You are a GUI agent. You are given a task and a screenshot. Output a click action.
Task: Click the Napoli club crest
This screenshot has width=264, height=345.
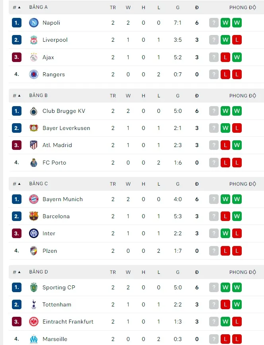coord(33,23)
